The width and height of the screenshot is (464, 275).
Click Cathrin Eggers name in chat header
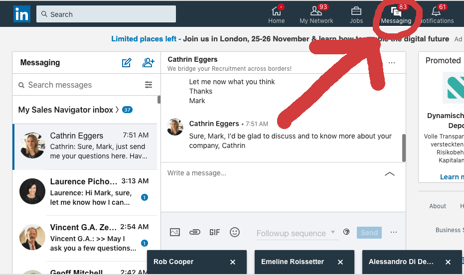193,59
